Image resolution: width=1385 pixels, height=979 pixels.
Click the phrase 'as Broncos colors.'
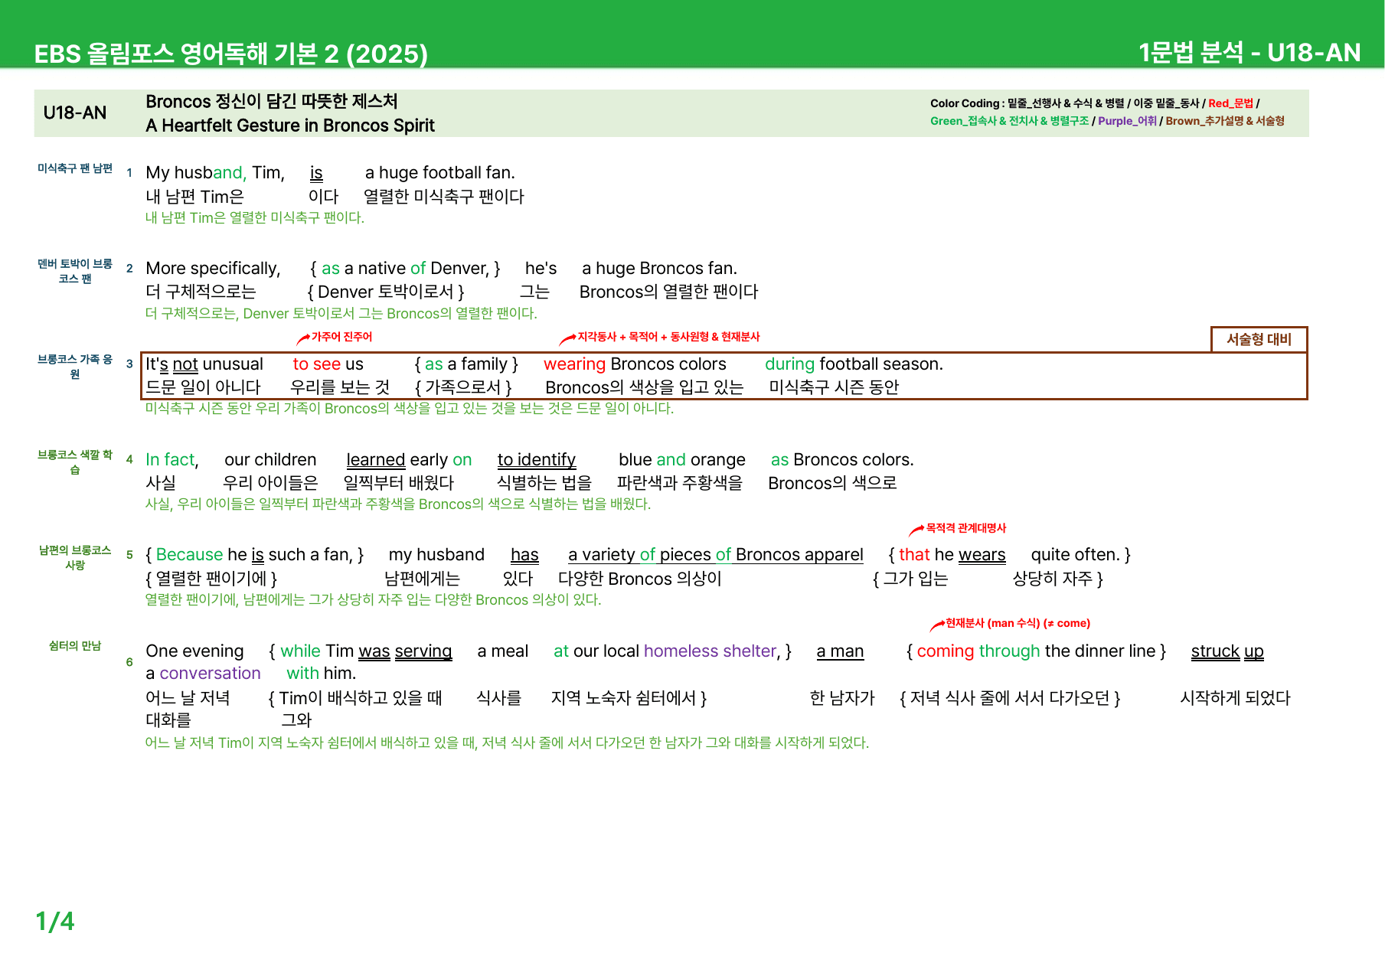point(842,460)
